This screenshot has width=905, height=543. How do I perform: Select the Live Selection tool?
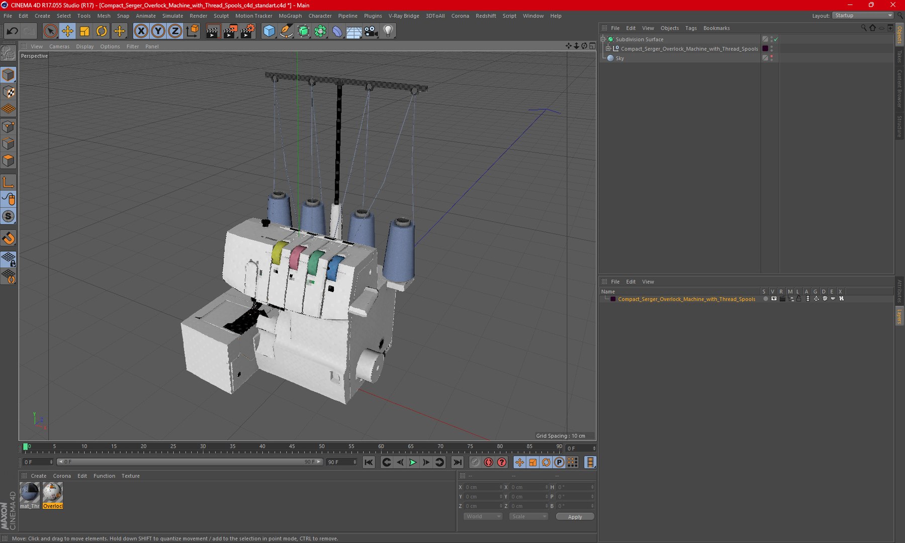[50, 31]
